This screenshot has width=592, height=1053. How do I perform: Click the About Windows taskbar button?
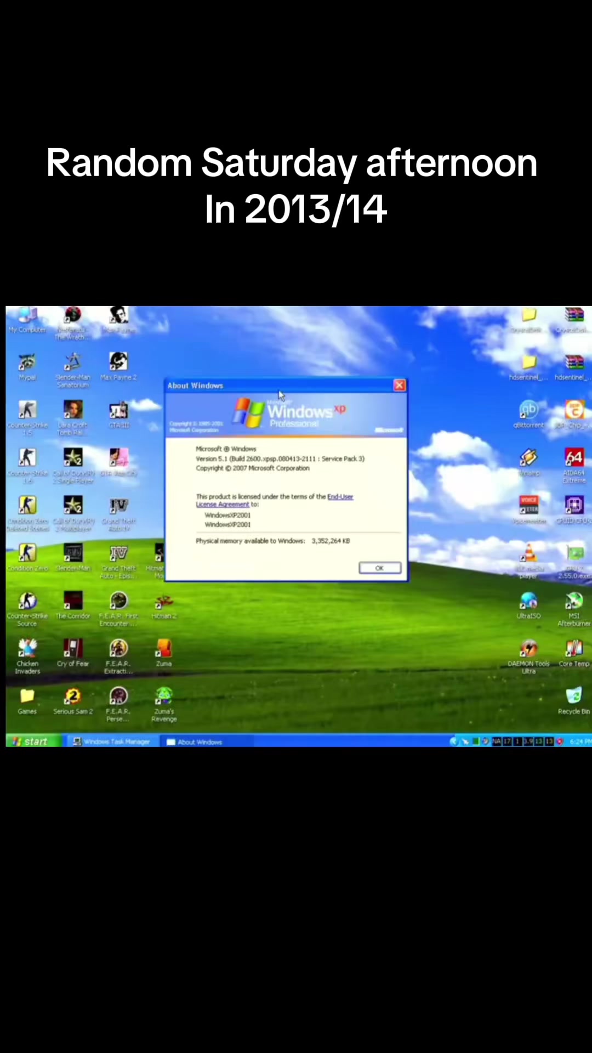coord(207,742)
